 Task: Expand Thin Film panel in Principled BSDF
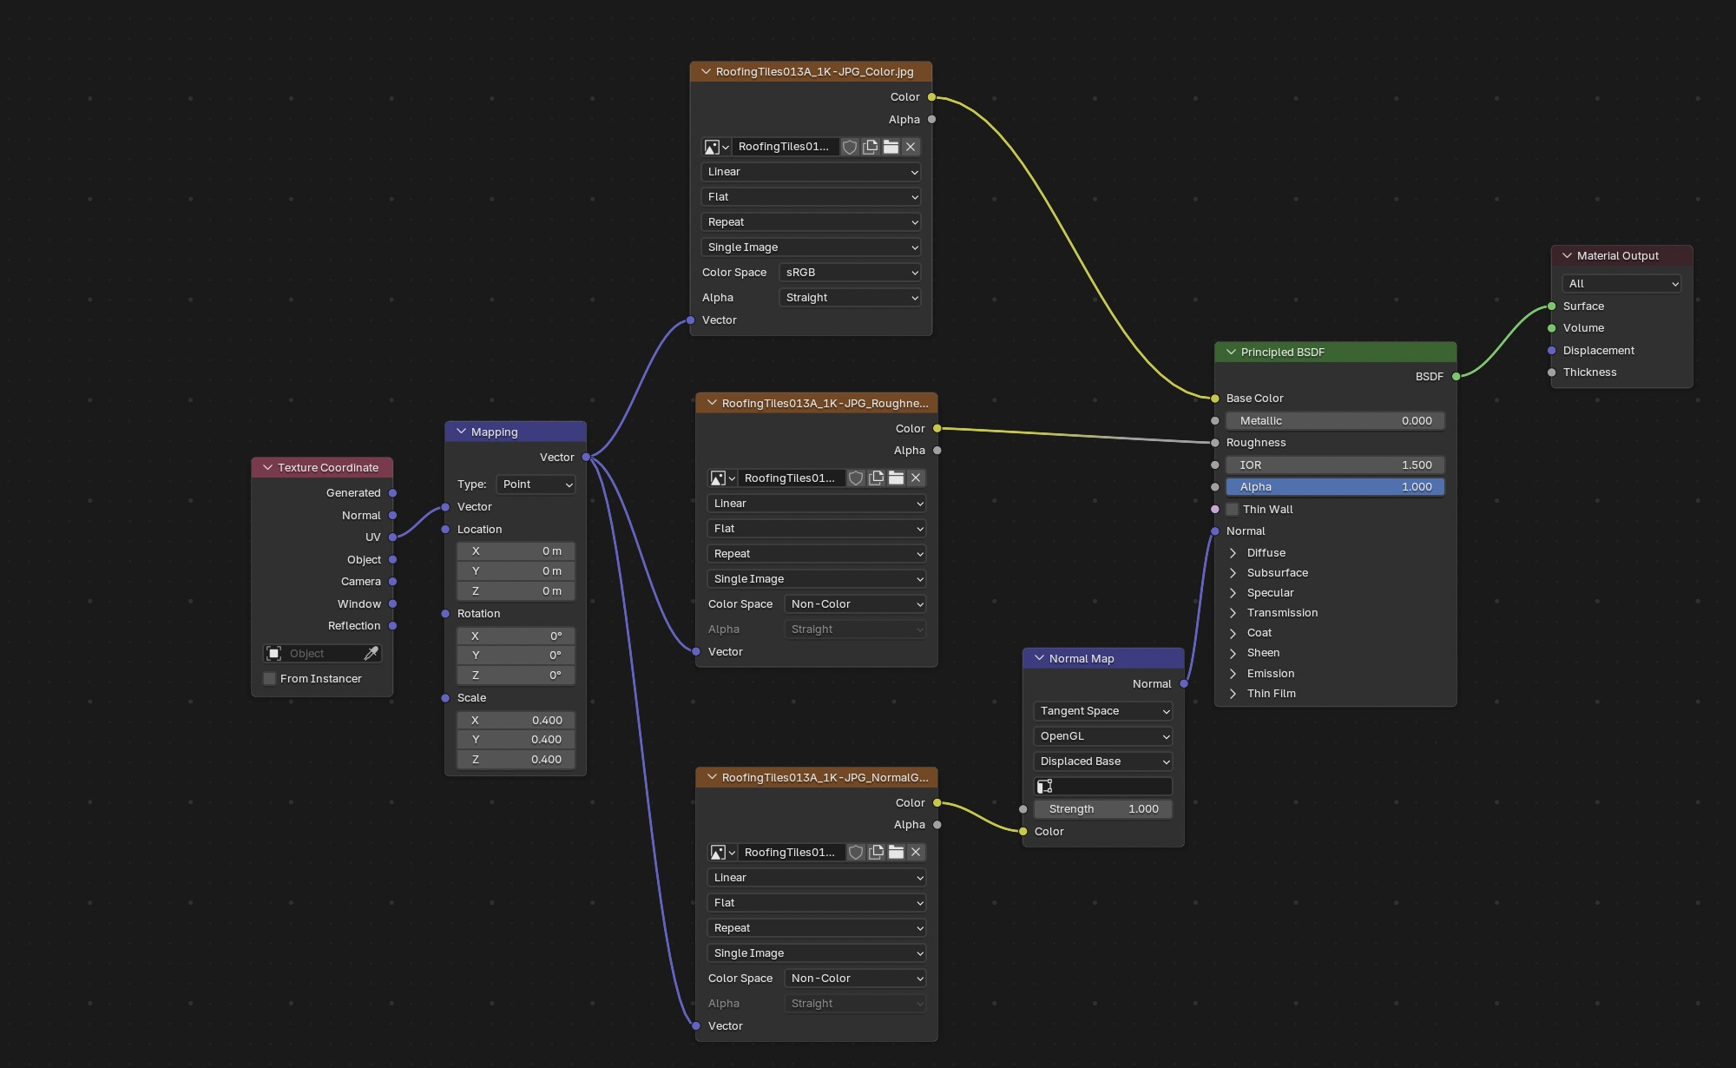tap(1233, 694)
